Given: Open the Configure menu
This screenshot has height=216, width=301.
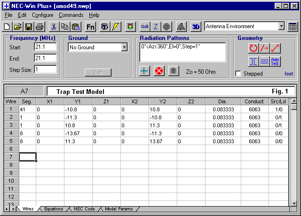Looking at the screenshot, I should (x=42, y=15).
